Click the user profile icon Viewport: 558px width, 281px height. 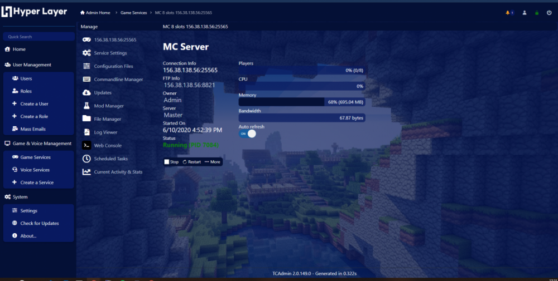(x=525, y=12)
